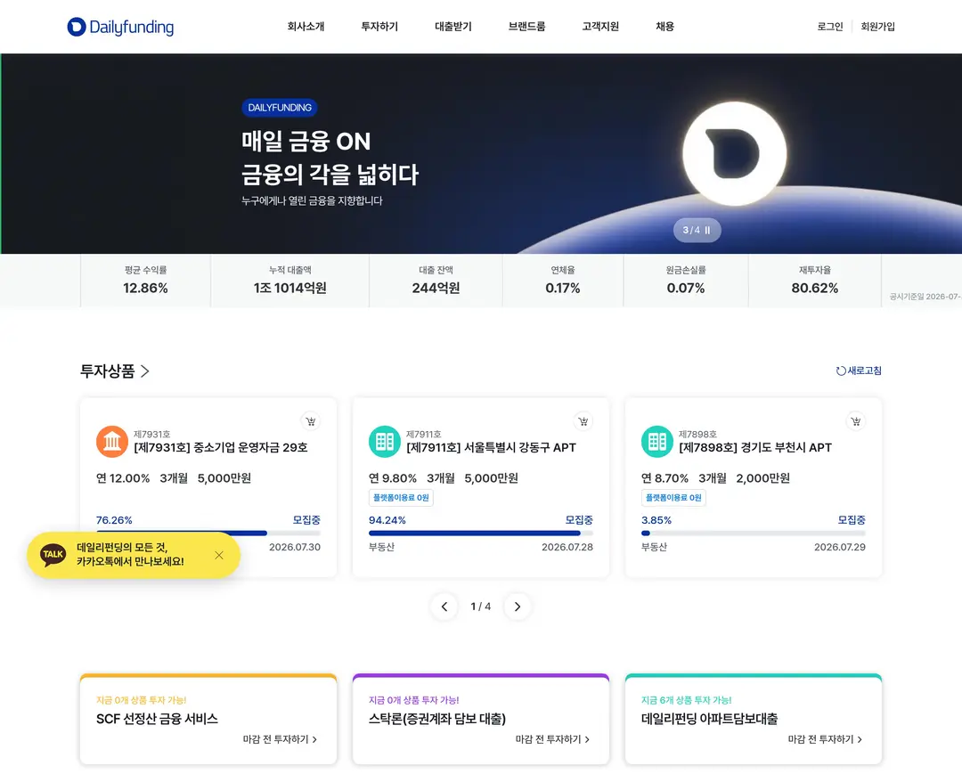Click the 평균 수익률 12.86% stat
The width and height of the screenshot is (962, 782).
pos(145,281)
